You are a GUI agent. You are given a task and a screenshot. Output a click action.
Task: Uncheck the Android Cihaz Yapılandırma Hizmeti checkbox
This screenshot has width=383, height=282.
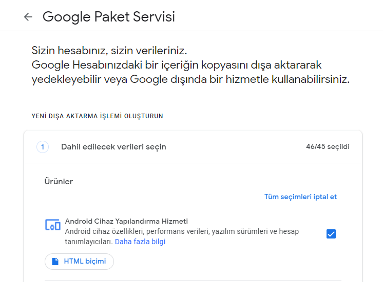pos(331,234)
